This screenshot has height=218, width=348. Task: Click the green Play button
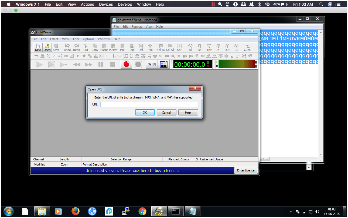(x=39, y=65)
